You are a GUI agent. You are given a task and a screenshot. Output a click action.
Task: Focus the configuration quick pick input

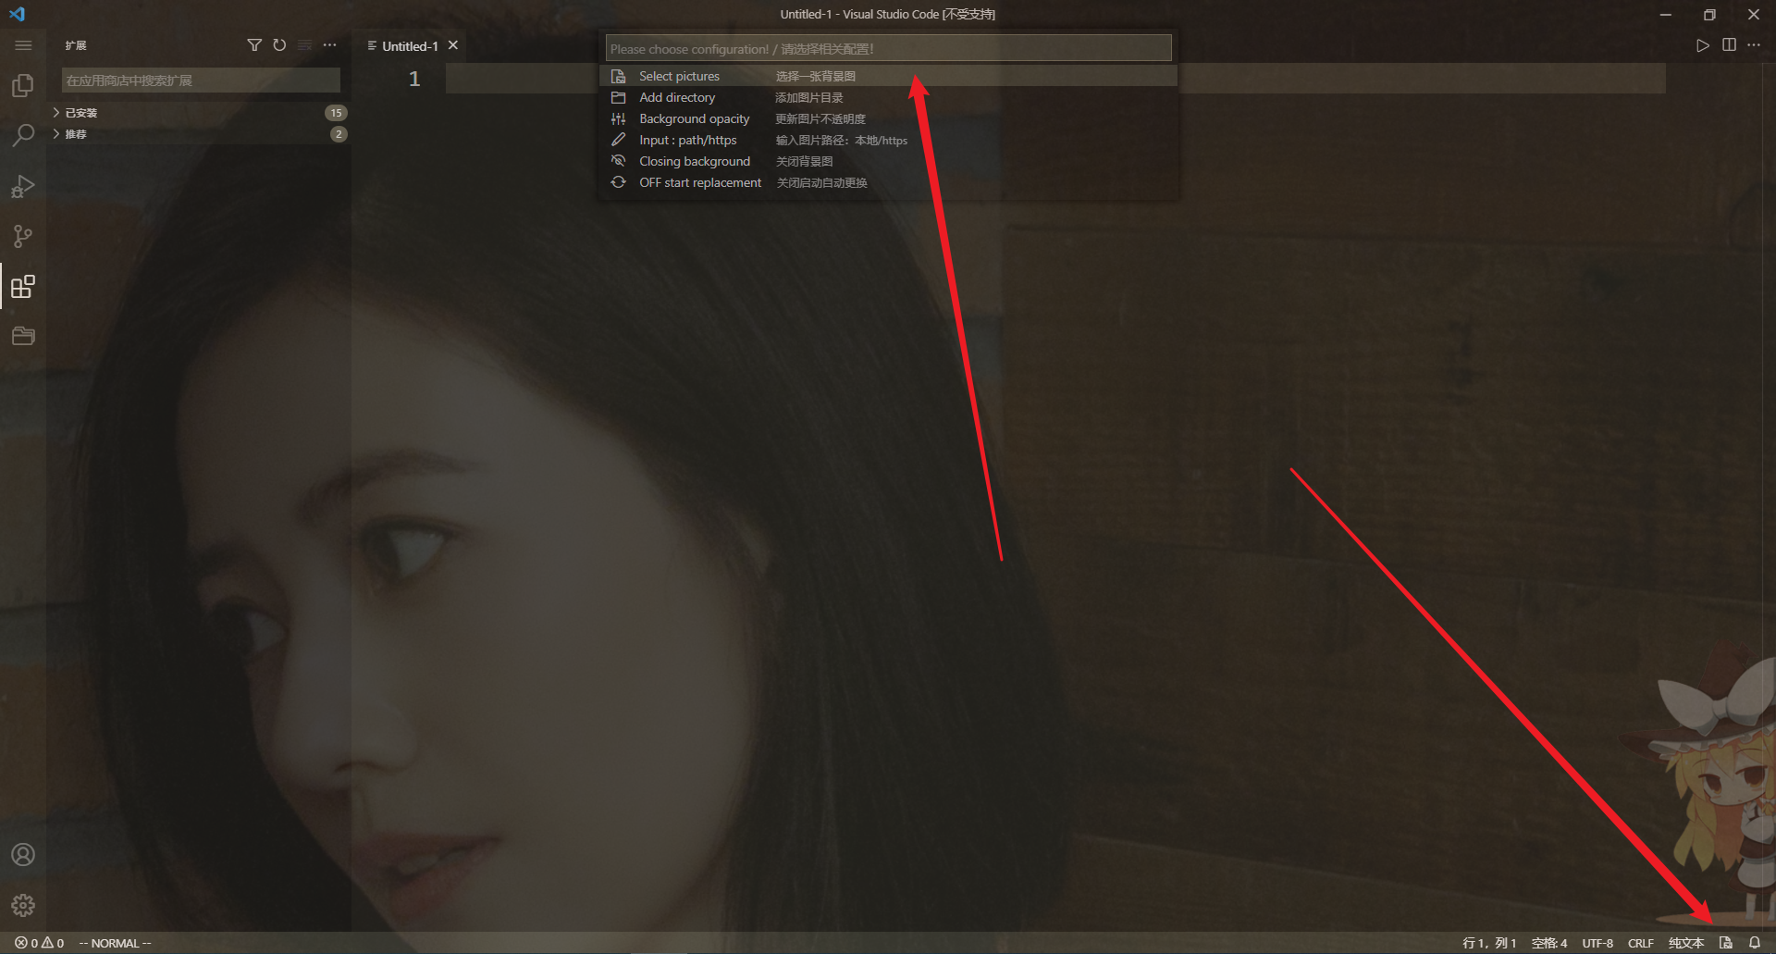[888, 48]
